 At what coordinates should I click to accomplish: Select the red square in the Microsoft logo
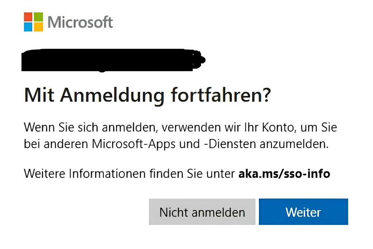coord(28,16)
